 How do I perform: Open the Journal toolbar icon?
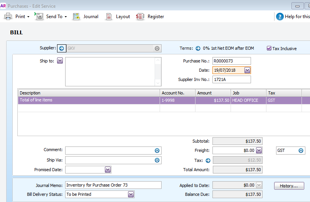point(76,17)
